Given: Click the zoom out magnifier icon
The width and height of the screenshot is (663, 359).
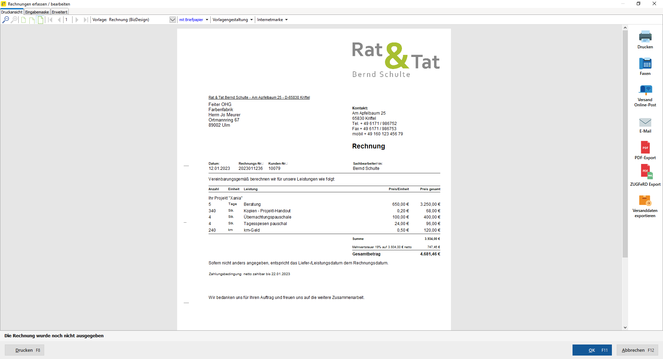Looking at the screenshot, I should tap(6, 20).
